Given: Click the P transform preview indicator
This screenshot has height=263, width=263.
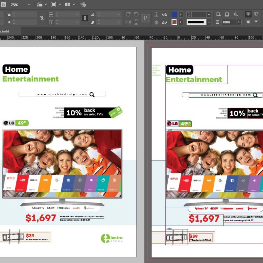Looking at the screenshot, I should tap(145, 18).
